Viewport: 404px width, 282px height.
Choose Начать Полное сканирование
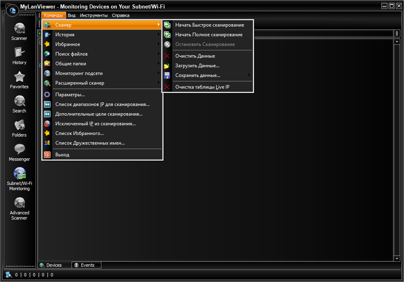(x=208, y=35)
